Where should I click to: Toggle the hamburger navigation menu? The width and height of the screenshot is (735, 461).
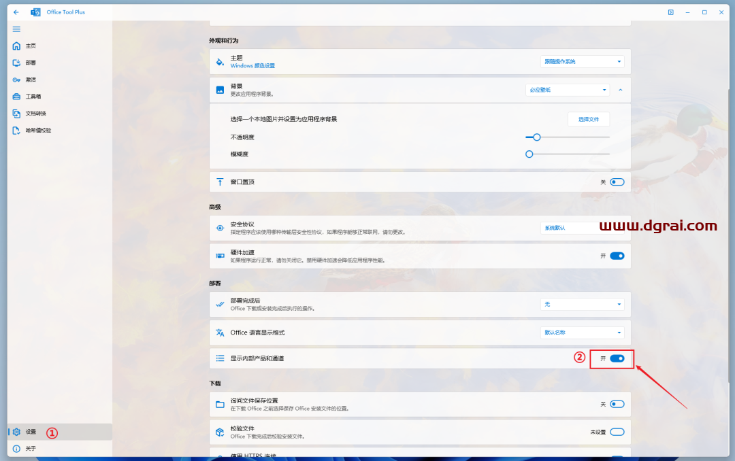[16, 29]
